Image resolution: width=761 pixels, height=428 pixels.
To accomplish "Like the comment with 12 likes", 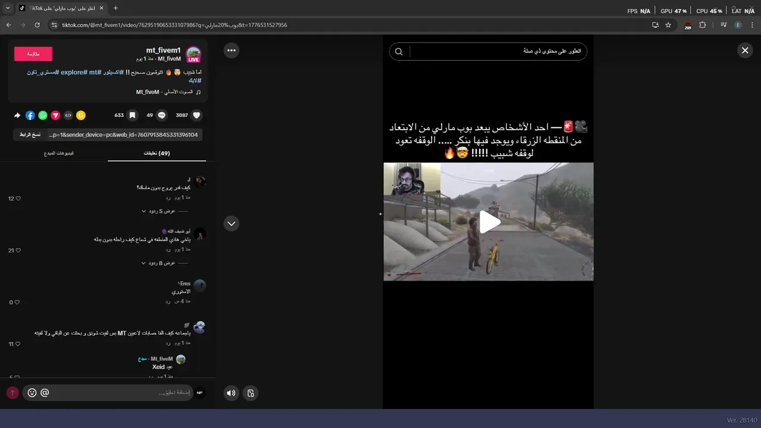I will pos(18,199).
